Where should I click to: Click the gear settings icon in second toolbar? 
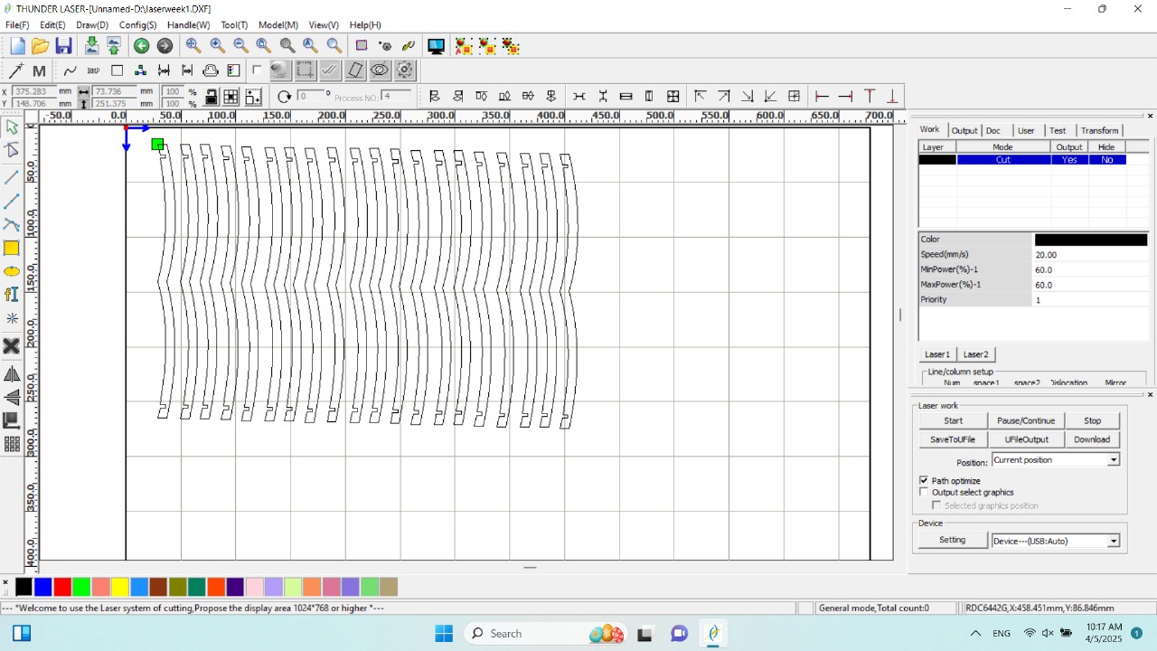405,71
